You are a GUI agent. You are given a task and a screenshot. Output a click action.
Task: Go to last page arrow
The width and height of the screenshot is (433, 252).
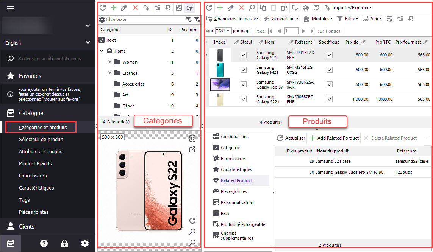coord(312,31)
